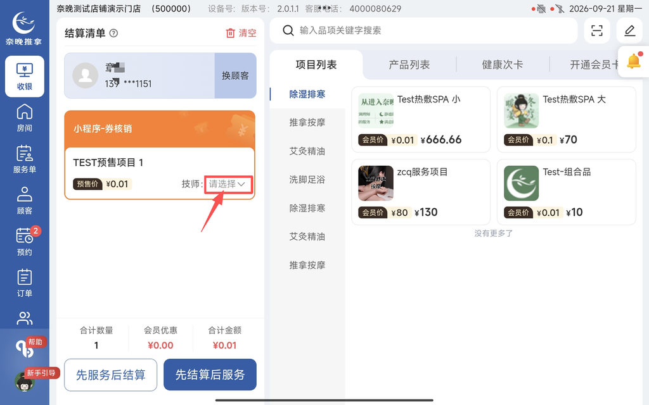Click 先服务后结算 button

pyautogui.click(x=110, y=375)
